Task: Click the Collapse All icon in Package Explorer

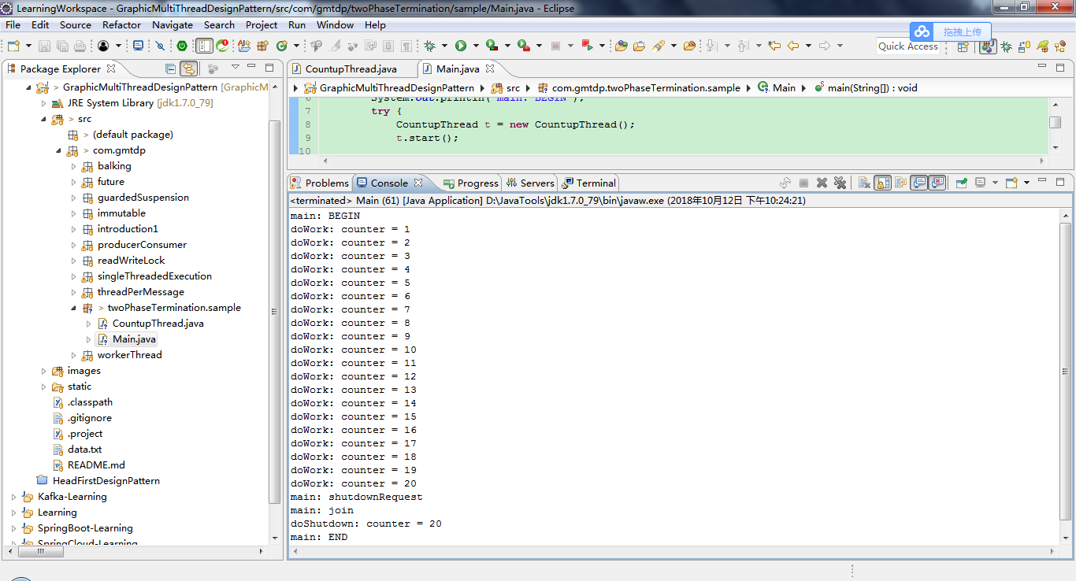Action: click(x=170, y=68)
